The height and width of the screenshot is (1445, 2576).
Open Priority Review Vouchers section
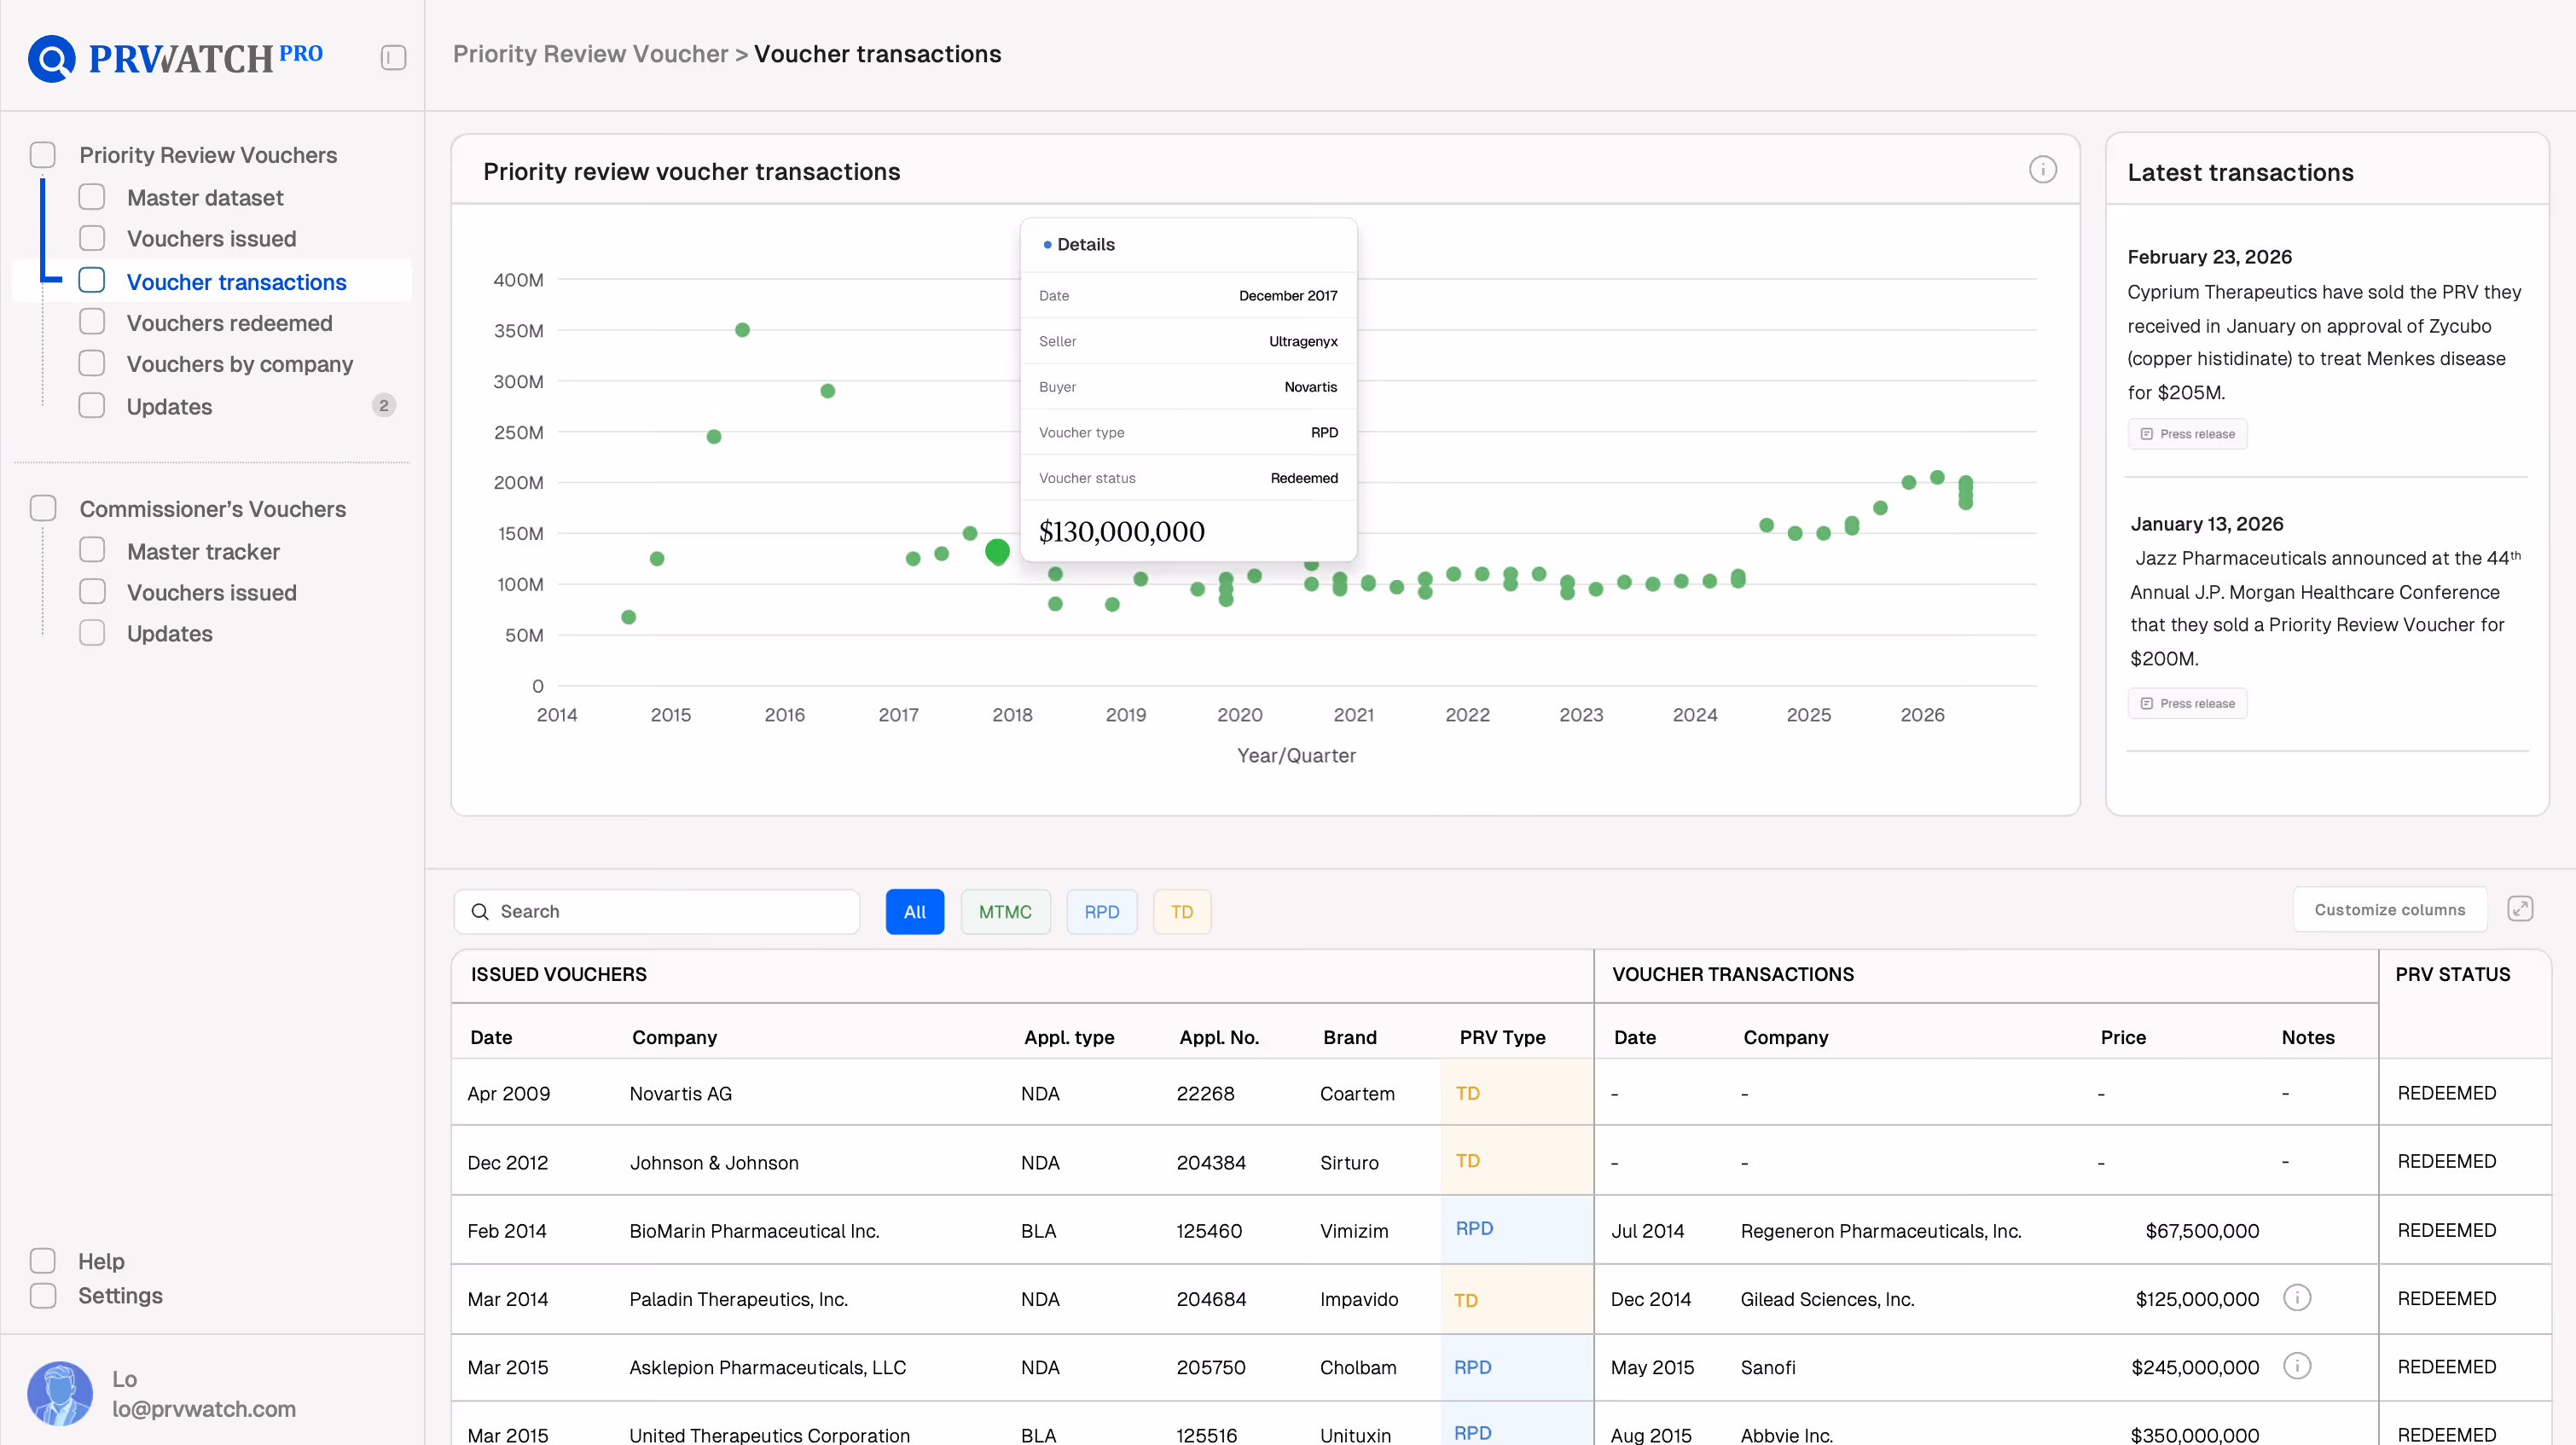pyautogui.click(x=208, y=155)
